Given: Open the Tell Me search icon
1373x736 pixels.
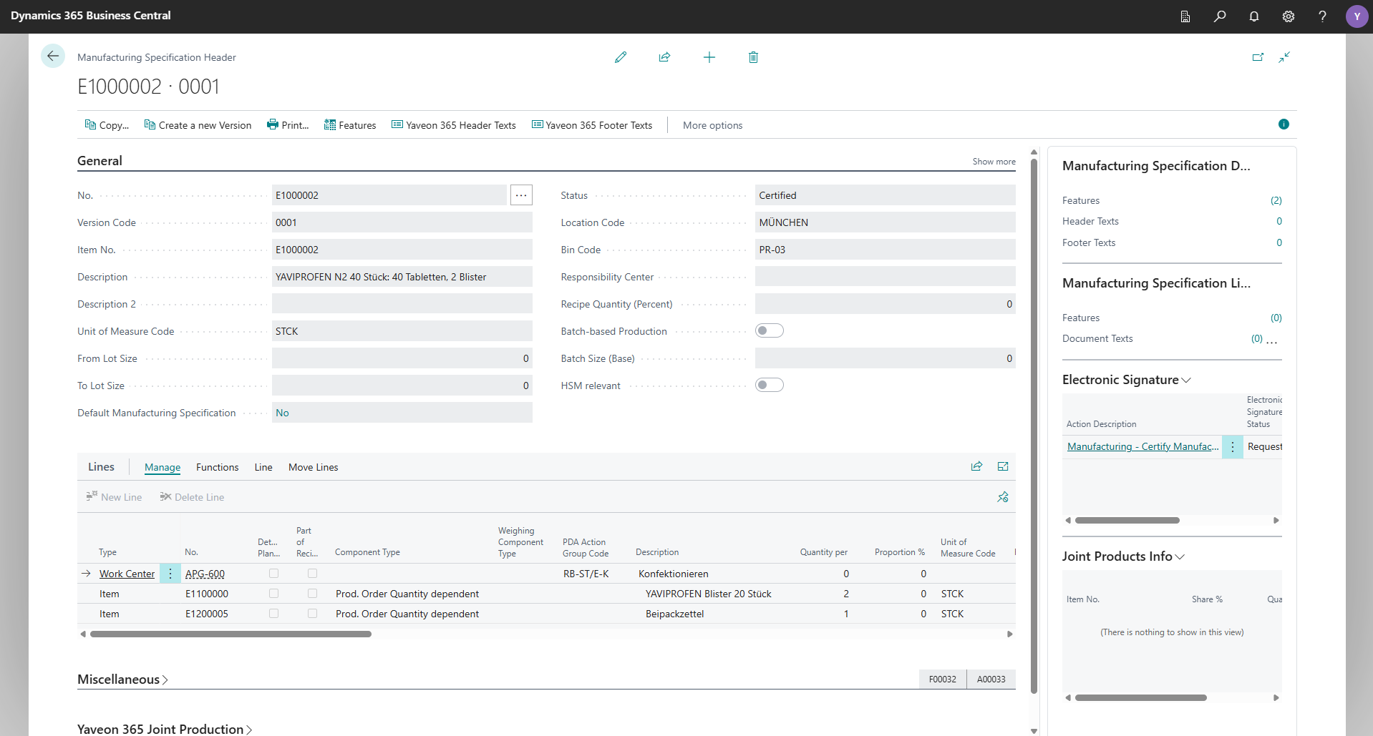Looking at the screenshot, I should [1221, 16].
